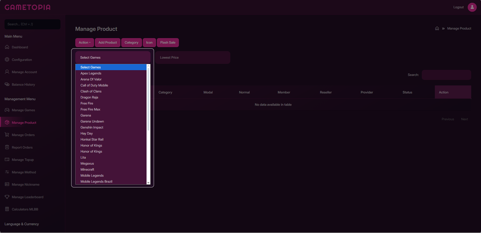Click the Configuration gear icon
Screen dimensions: 481x233
7,60
